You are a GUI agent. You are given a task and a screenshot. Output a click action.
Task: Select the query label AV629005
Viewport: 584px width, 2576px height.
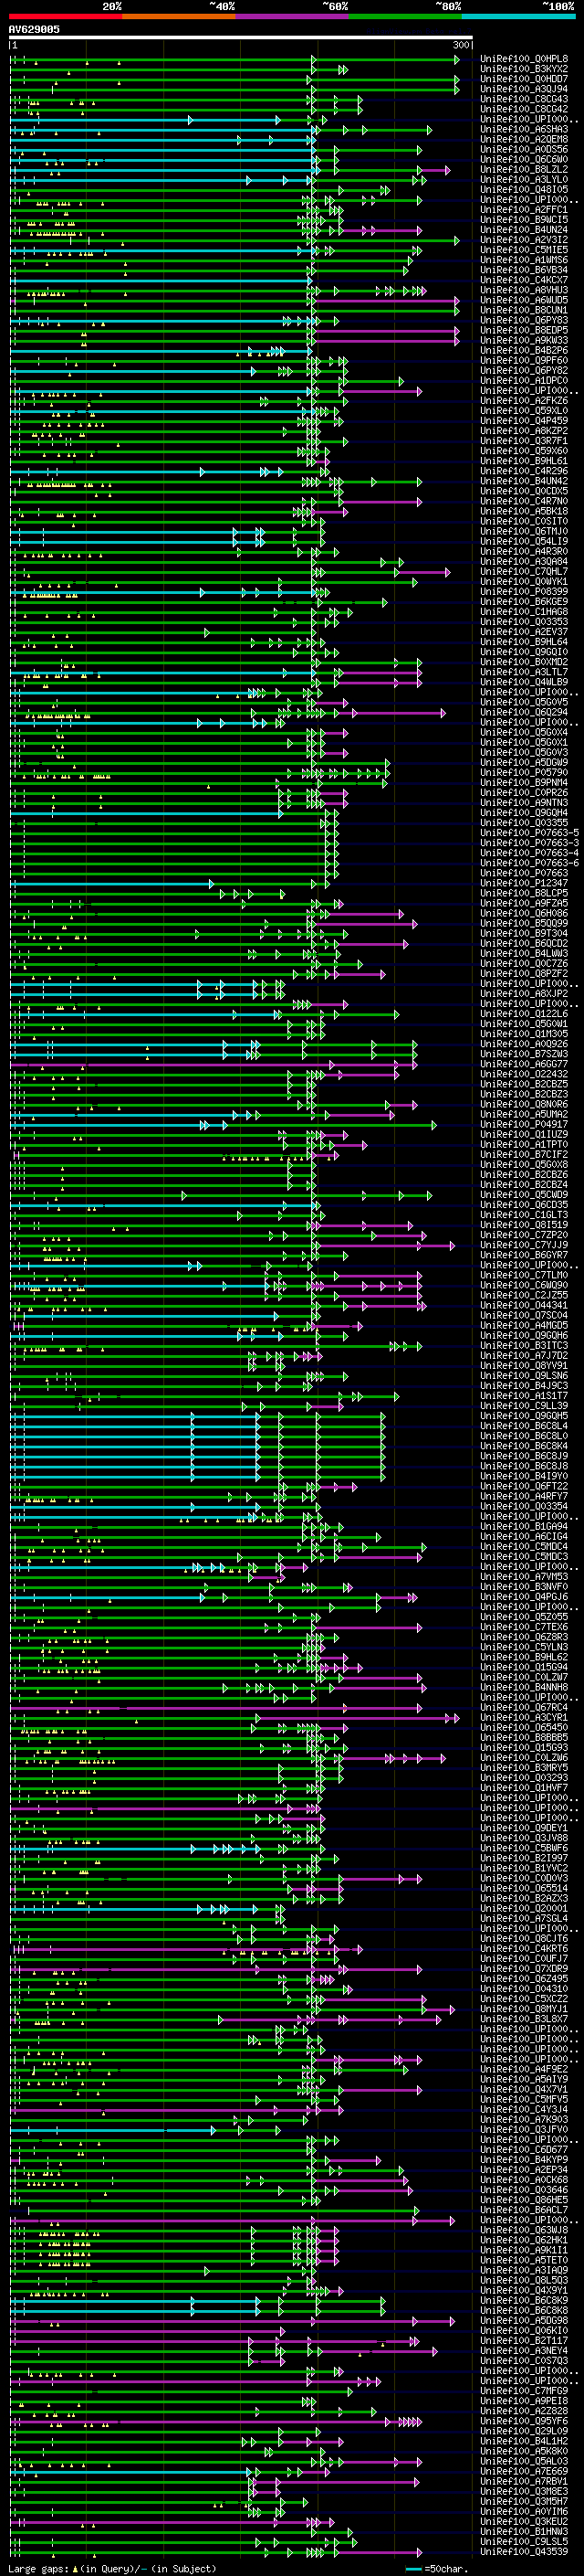(34, 29)
